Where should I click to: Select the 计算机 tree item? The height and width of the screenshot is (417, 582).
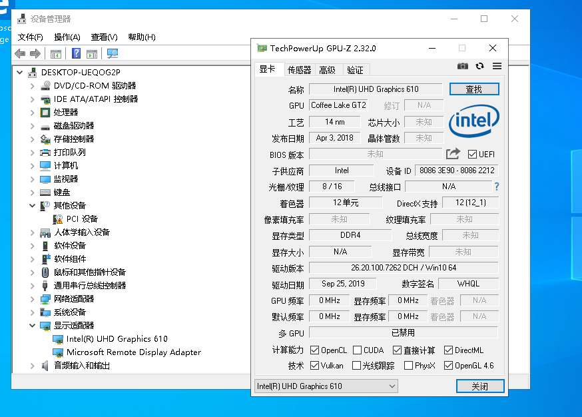click(66, 166)
